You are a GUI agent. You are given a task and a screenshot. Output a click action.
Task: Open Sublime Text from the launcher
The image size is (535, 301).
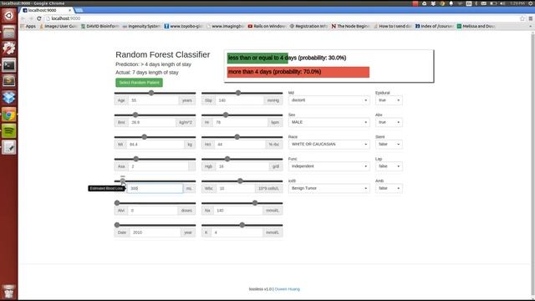point(9,81)
